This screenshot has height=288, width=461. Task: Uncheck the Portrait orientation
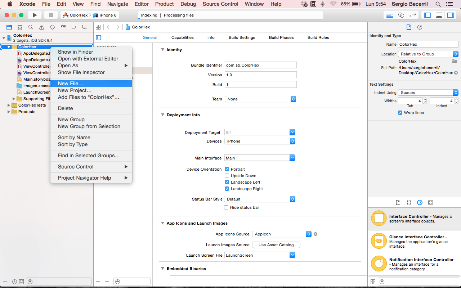click(227, 169)
